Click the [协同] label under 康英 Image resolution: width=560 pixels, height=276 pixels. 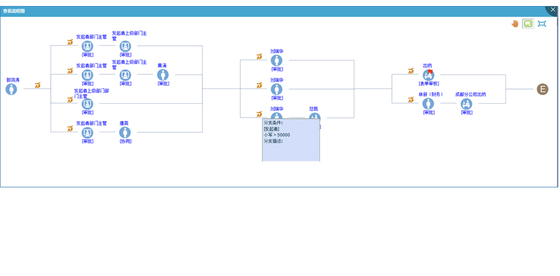(x=125, y=142)
